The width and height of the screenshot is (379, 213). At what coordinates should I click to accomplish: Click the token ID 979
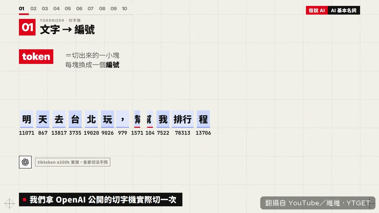tap(123, 133)
